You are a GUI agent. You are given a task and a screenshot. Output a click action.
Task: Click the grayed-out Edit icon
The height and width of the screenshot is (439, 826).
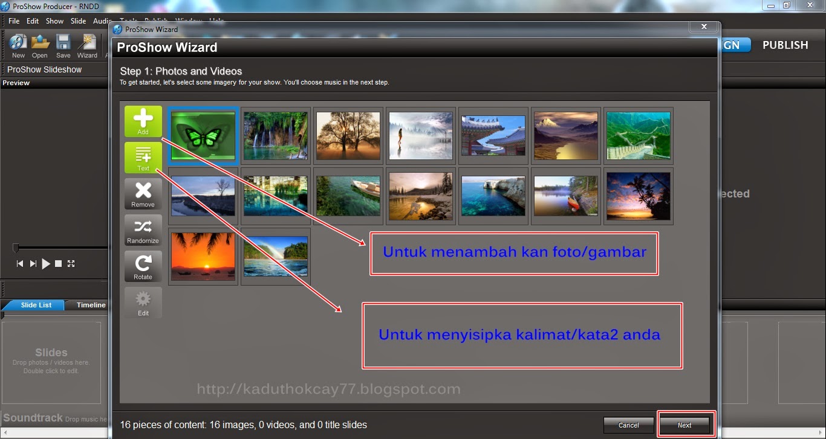(143, 303)
